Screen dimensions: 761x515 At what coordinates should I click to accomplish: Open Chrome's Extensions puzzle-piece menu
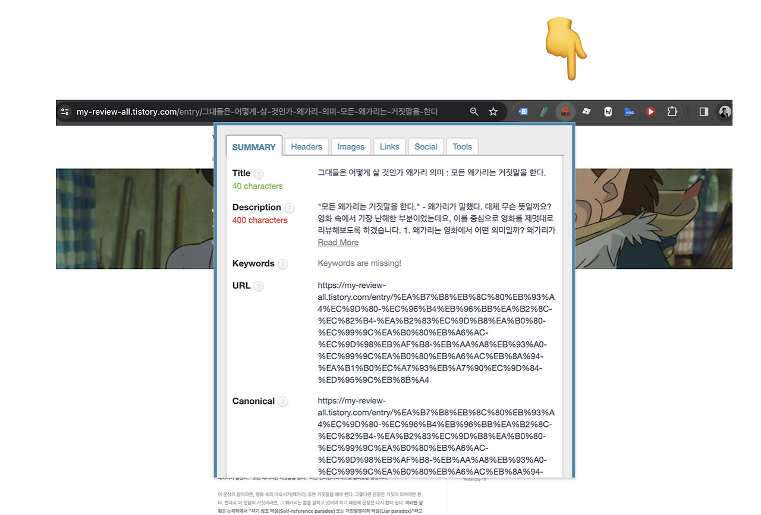(x=672, y=111)
